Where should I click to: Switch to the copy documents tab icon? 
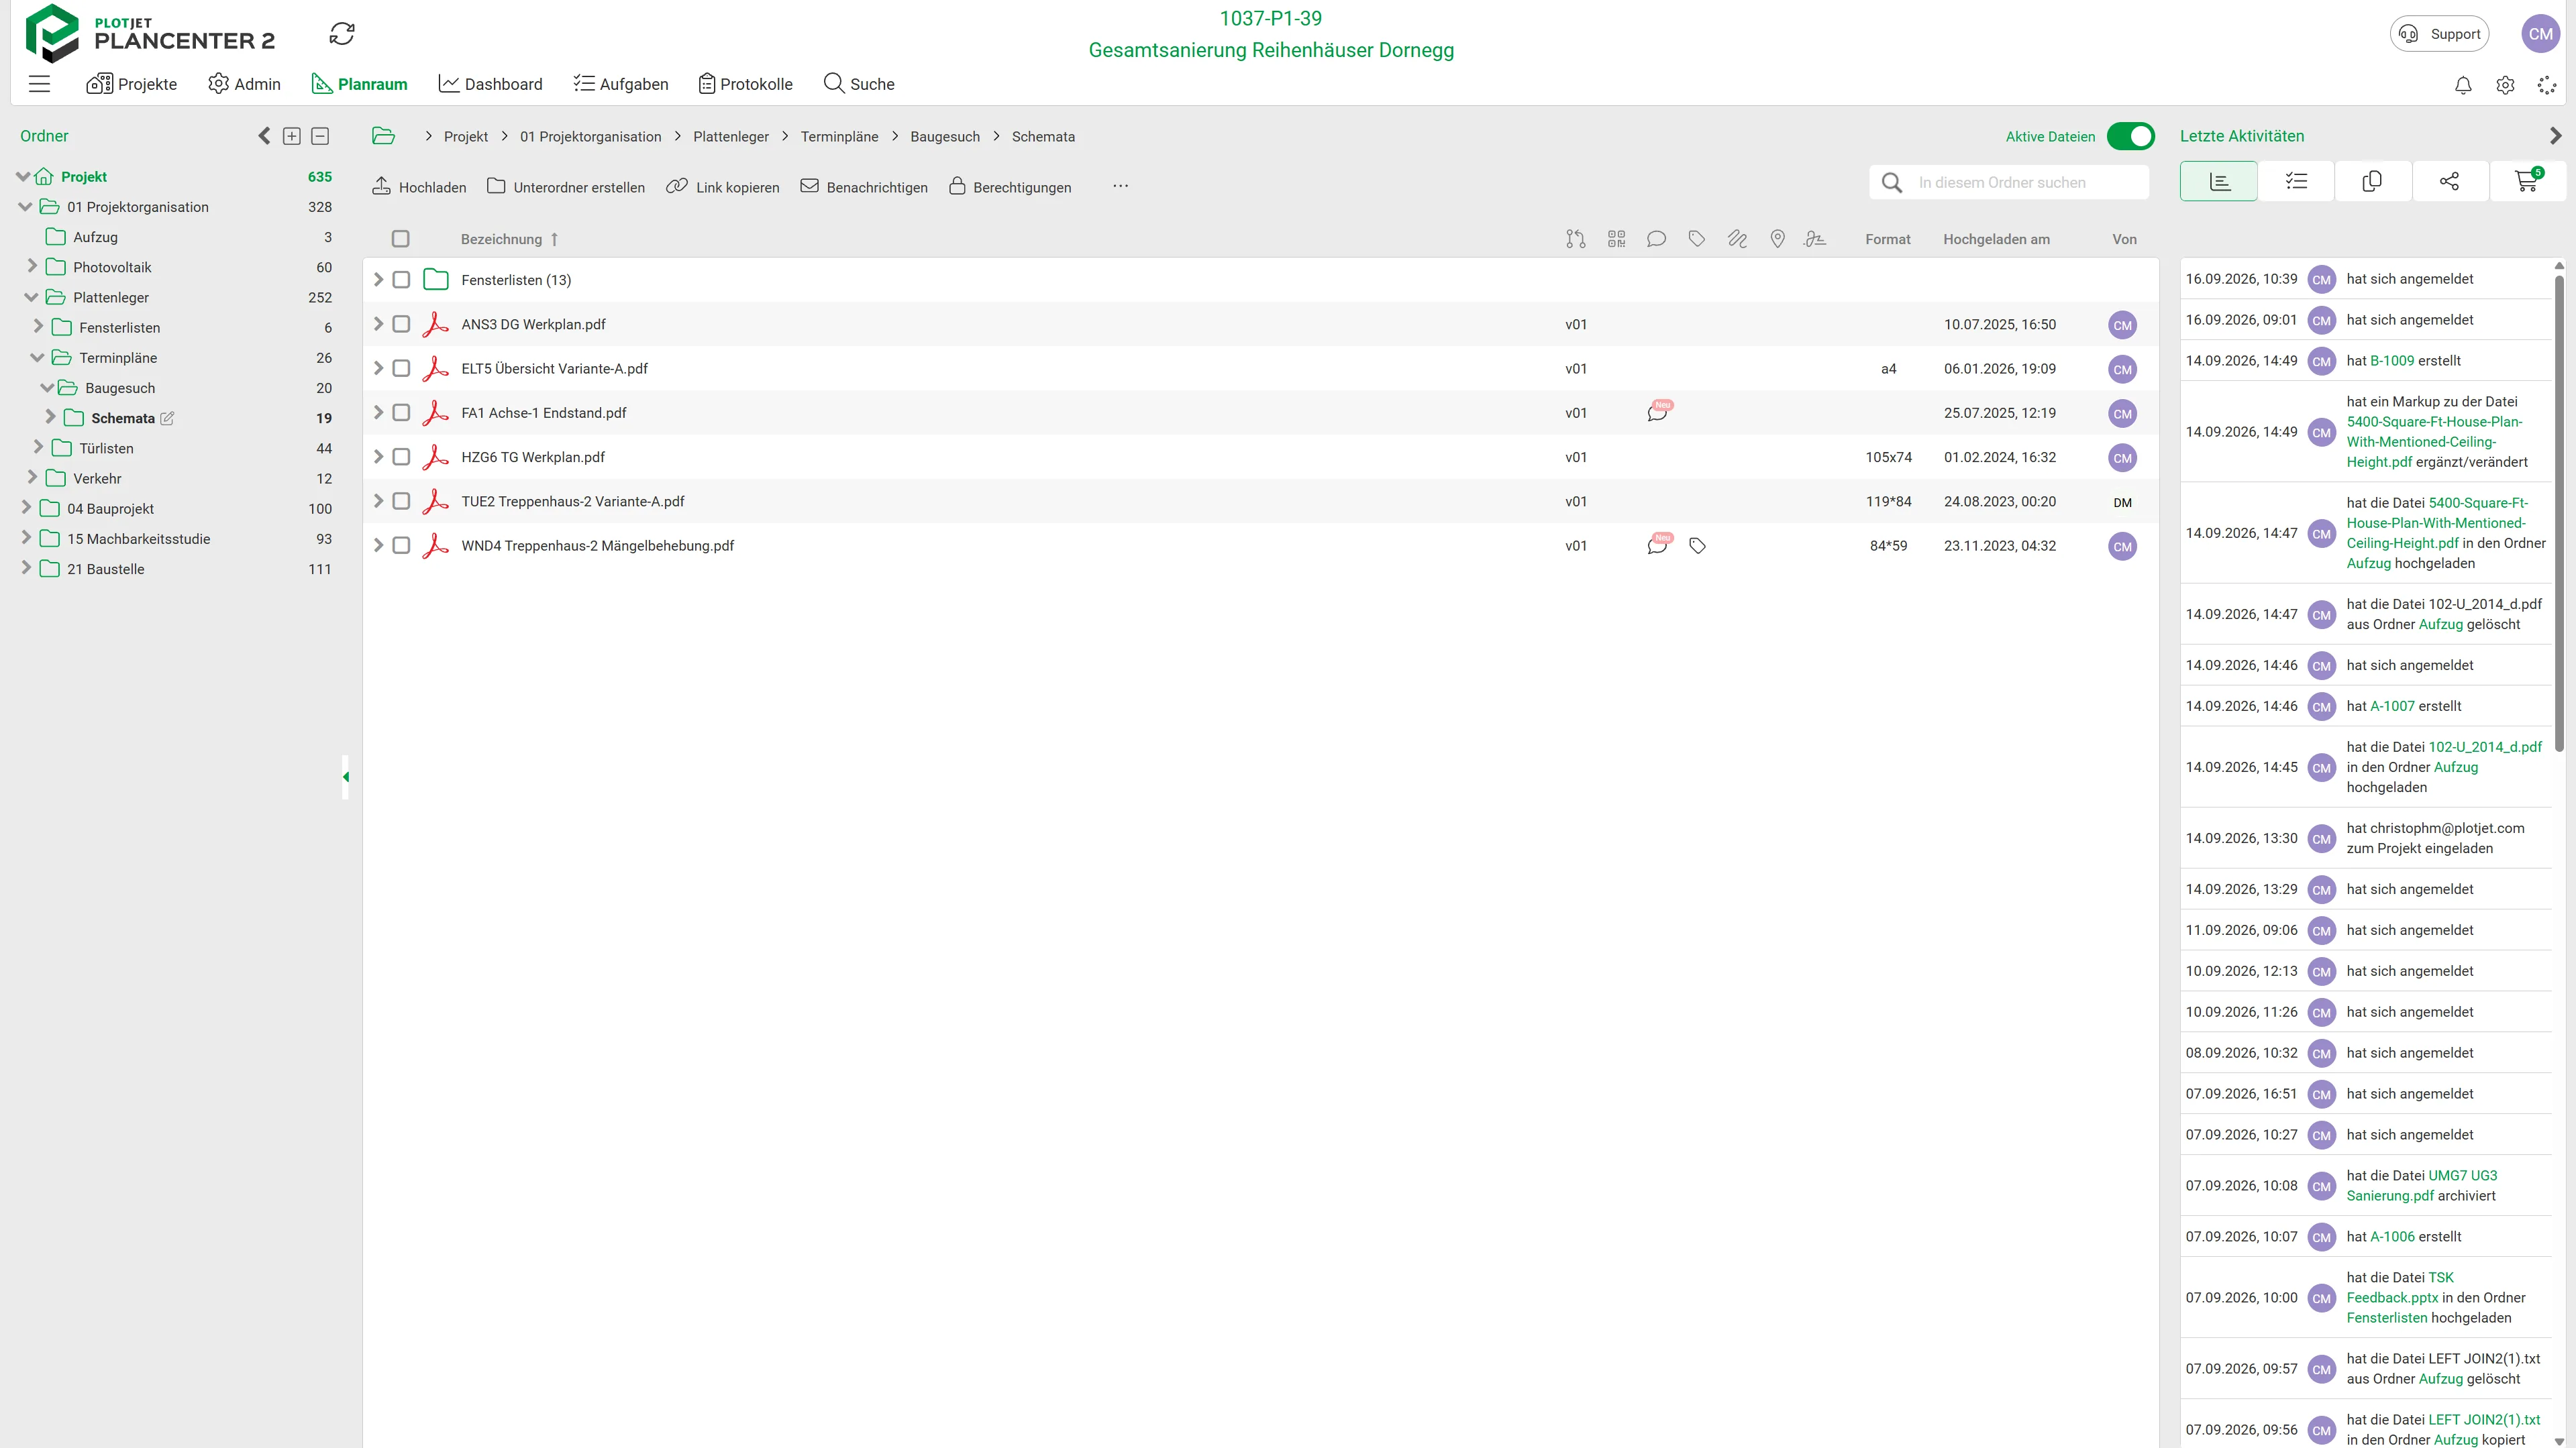pyautogui.click(x=2372, y=181)
